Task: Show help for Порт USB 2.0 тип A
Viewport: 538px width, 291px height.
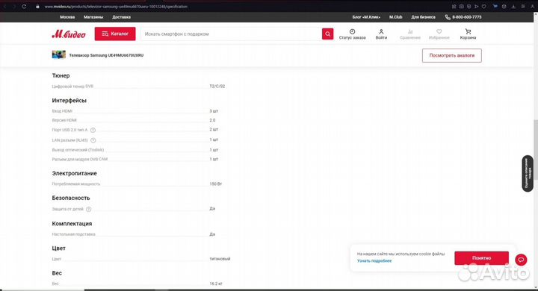Action: pos(93,131)
